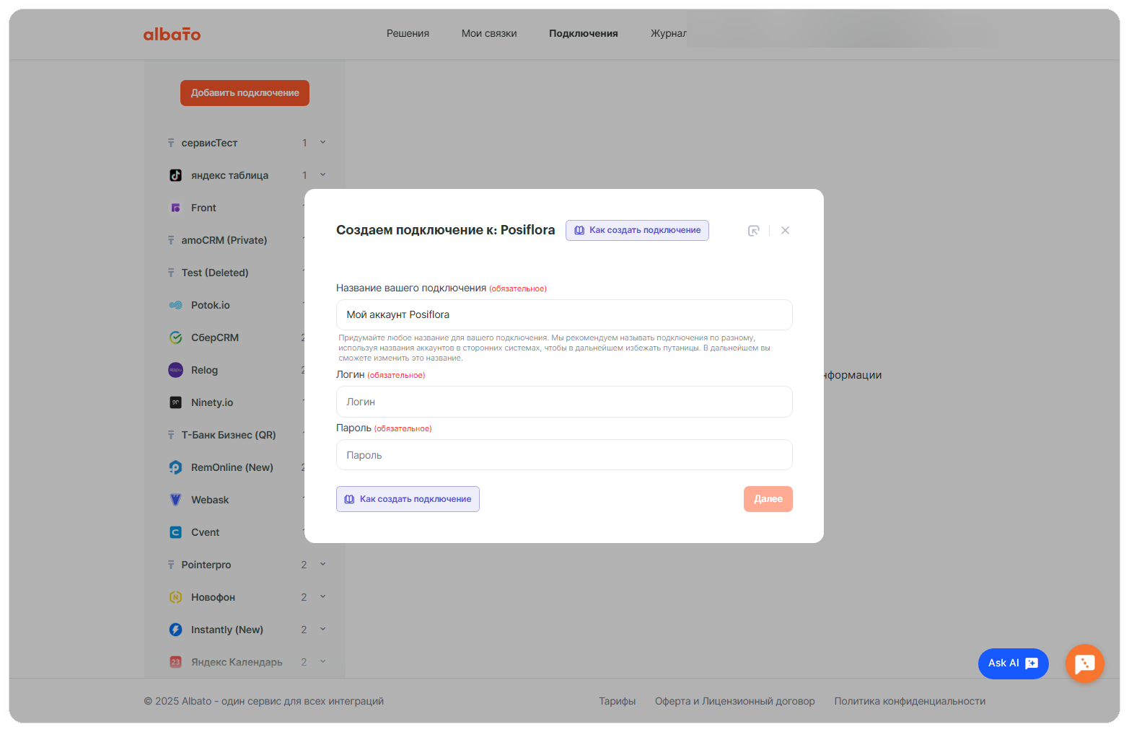Select the Т-Банк Бизнес (QR) row label
The height and width of the screenshot is (732, 1129).
(x=229, y=435)
